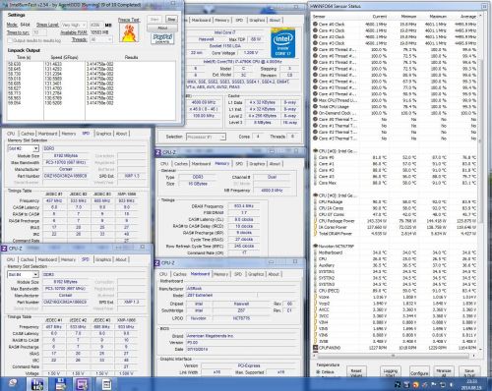
Task: Collapse first CPU [#0] Intel sensor group
Action: (x=315, y=151)
